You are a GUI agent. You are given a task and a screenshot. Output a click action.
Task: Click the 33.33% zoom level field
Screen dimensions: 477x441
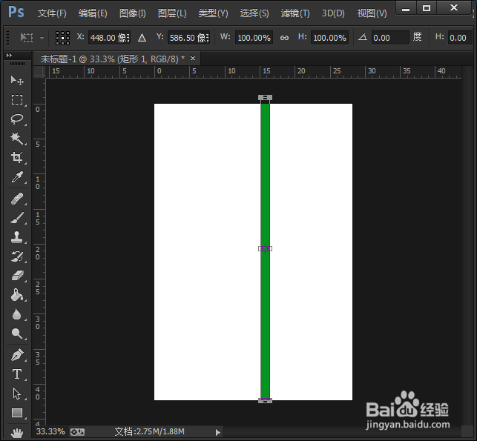pos(50,431)
